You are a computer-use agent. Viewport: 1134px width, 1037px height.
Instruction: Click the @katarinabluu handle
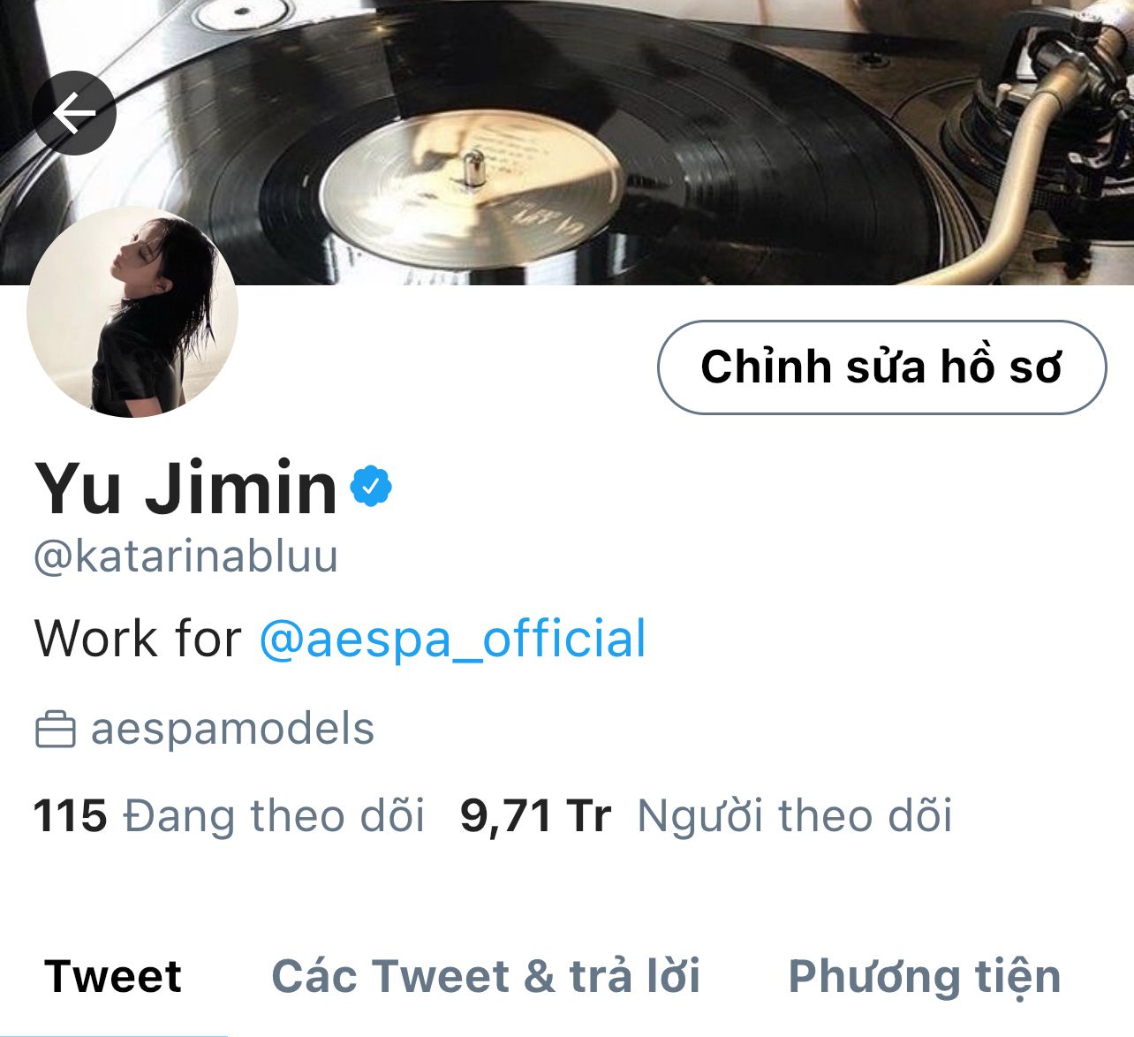(x=185, y=556)
